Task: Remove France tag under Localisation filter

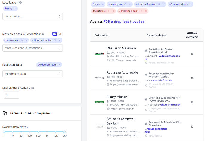Action: 15,9
